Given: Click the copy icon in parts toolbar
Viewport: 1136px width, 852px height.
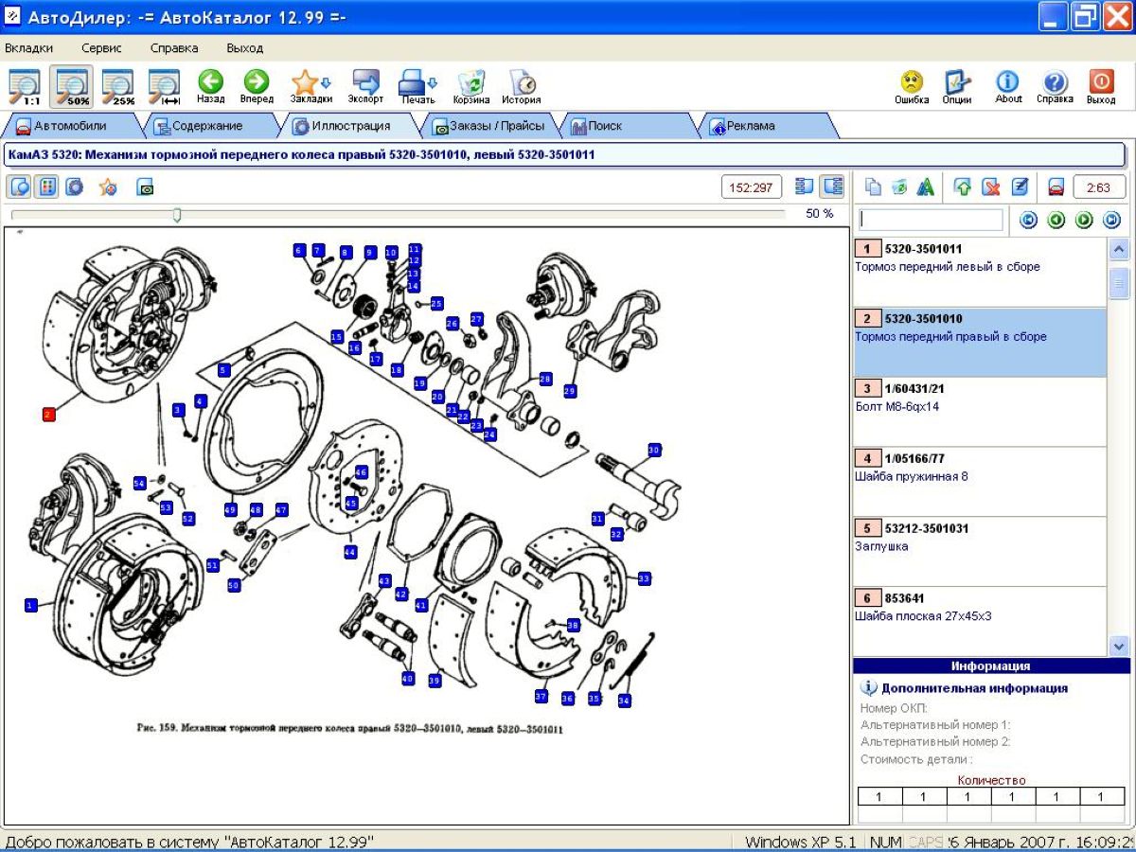Looking at the screenshot, I should point(872,187).
